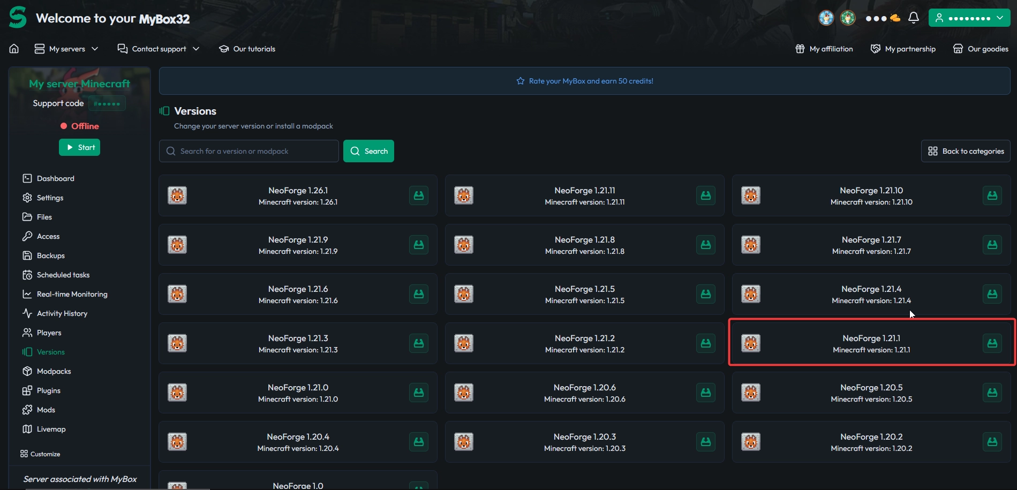
Task: Start the Minecraft server
Action: pos(79,147)
